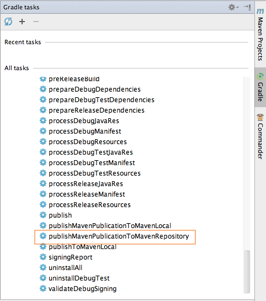Image resolution: width=266 pixels, height=301 pixels.
Task: Click gear icon beside prepareReleaseDependencies
Action: pyautogui.click(x=43, y=110)
